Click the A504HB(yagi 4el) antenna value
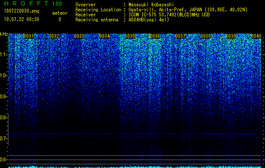 tap(149, 20)
